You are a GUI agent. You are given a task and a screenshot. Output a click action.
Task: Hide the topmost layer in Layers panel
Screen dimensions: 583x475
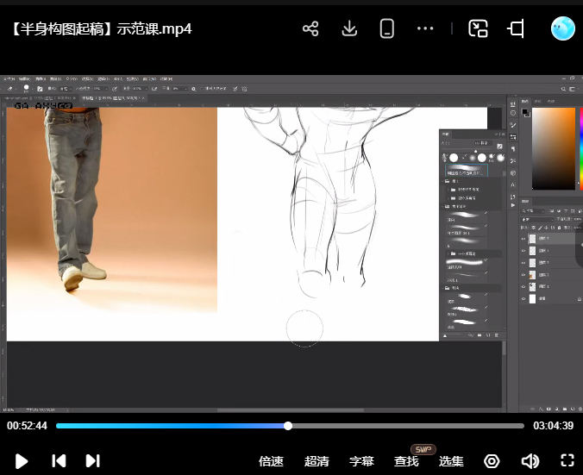point(523,239)
